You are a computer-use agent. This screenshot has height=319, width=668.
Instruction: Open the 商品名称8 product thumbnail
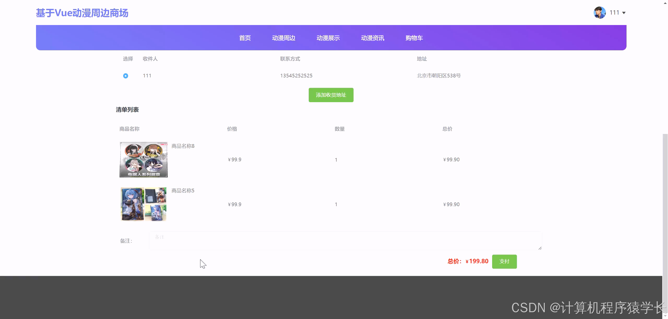click(x=144, y=159)
